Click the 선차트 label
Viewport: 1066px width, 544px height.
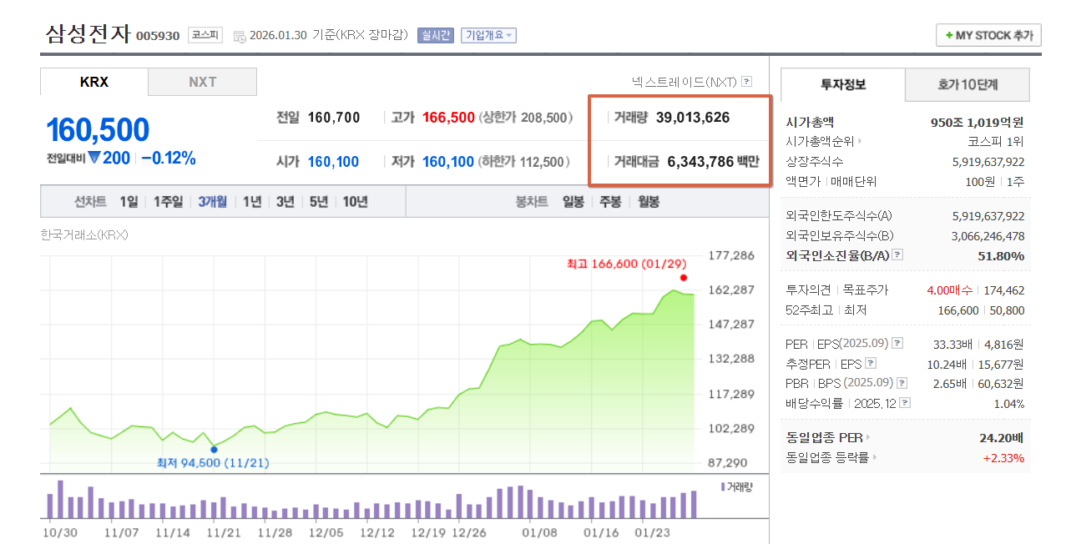point(90,201)
